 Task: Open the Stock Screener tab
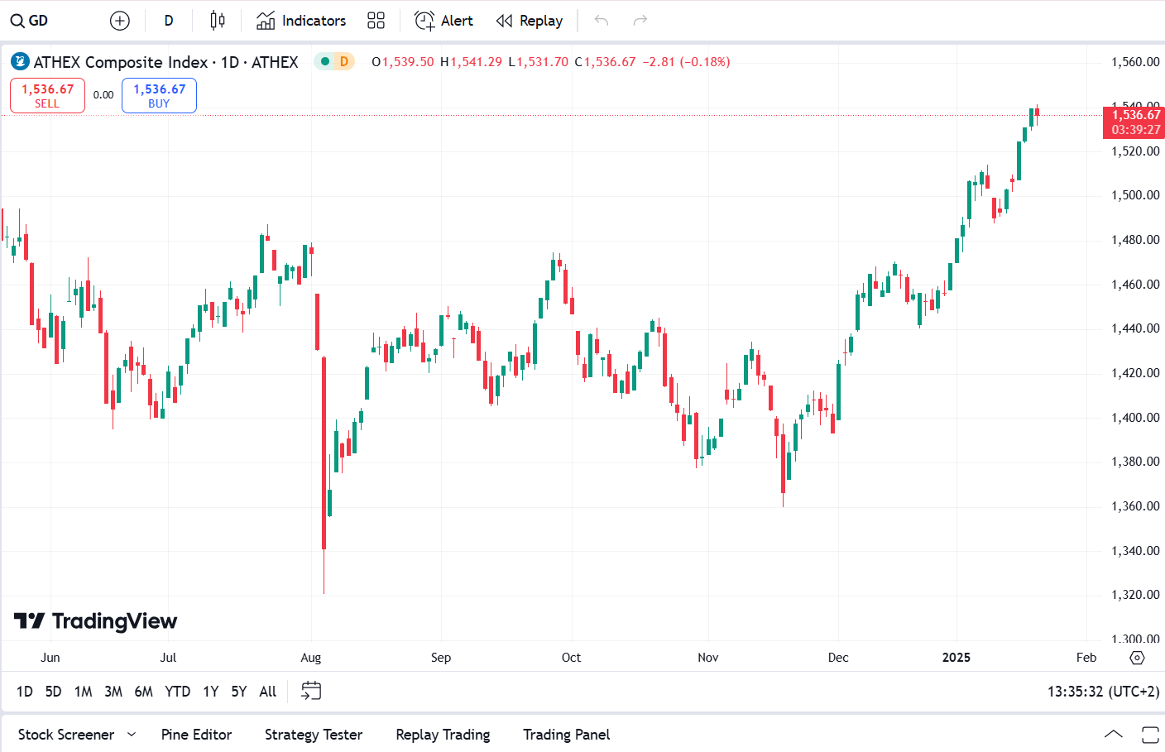click(66, 735)
